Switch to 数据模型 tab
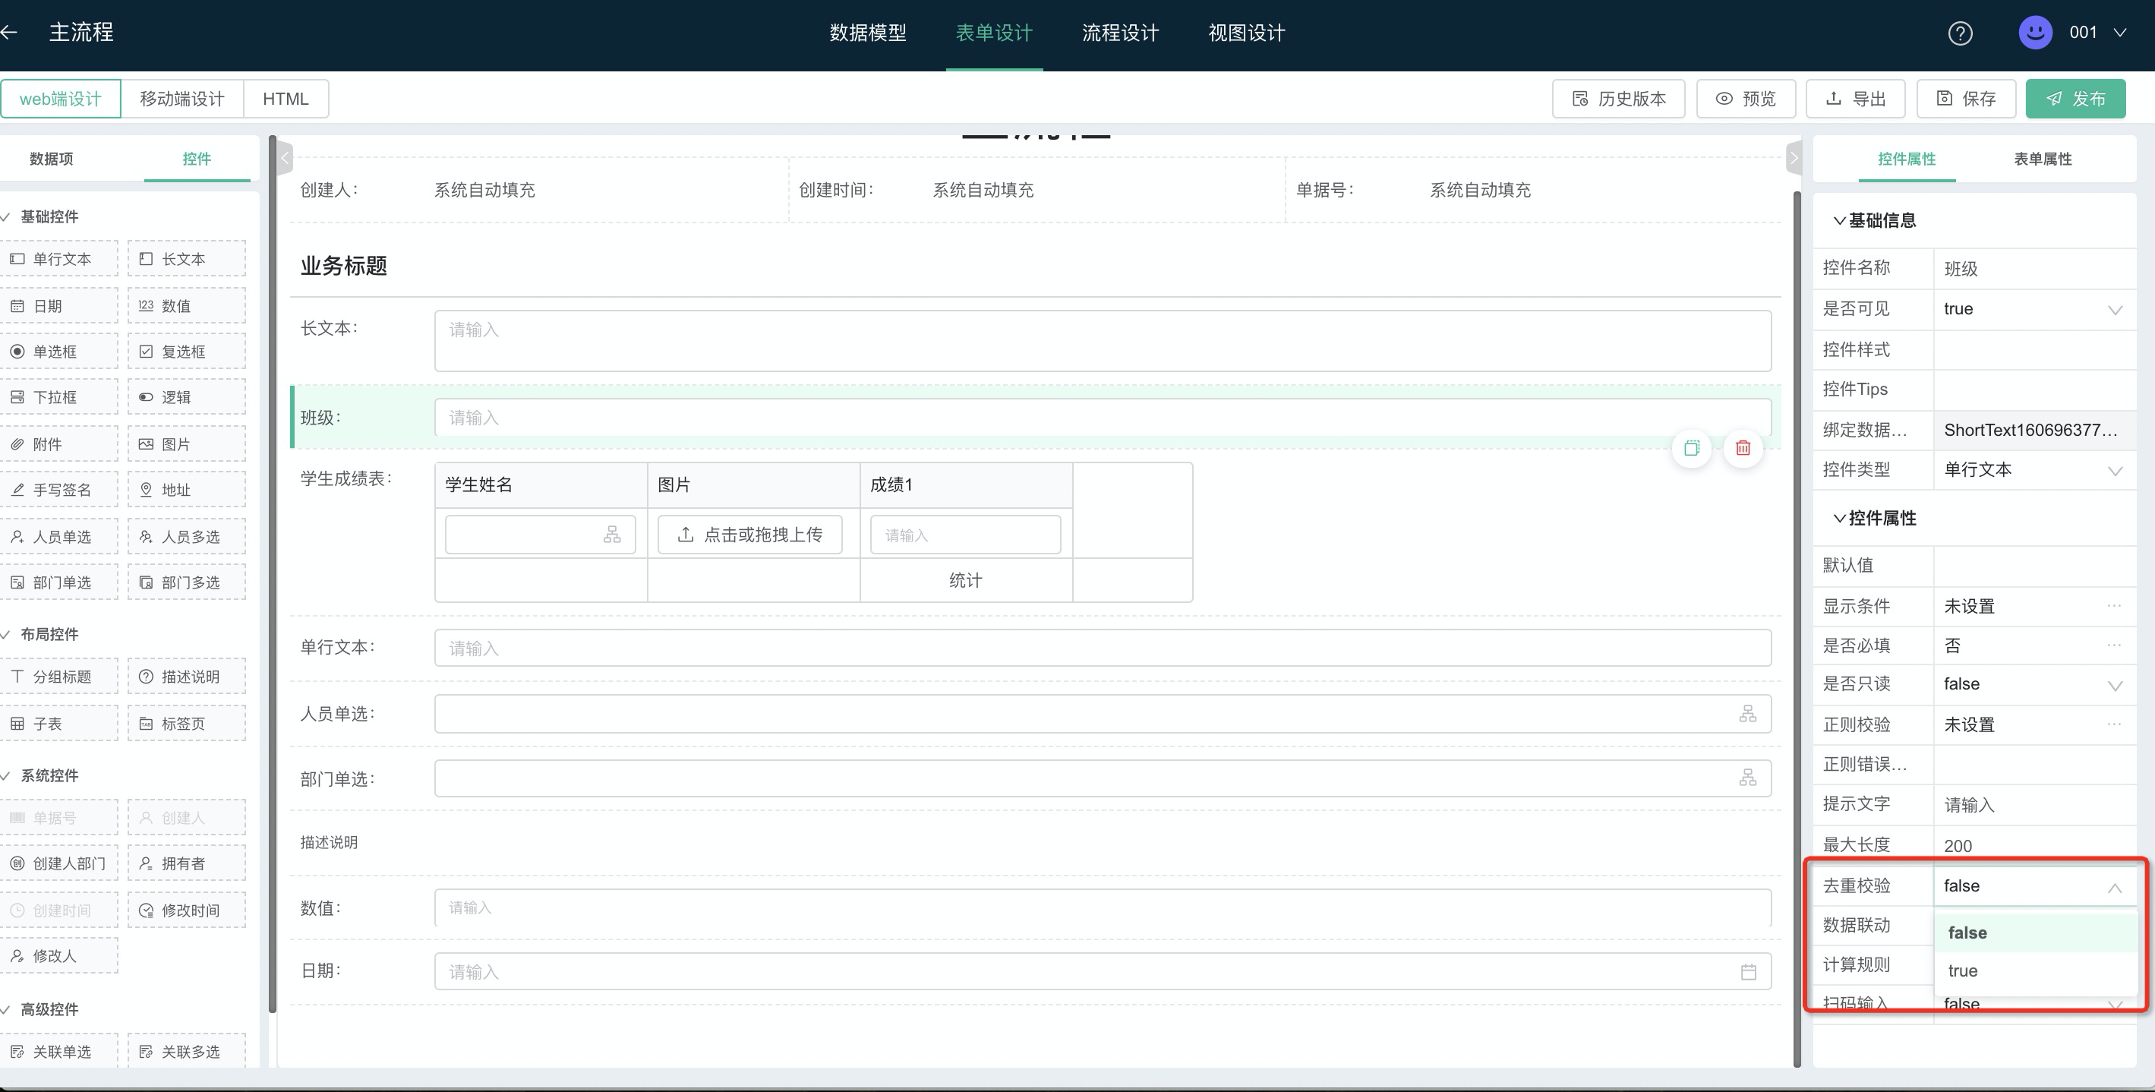The image size is (2155, 1092). 867,33
